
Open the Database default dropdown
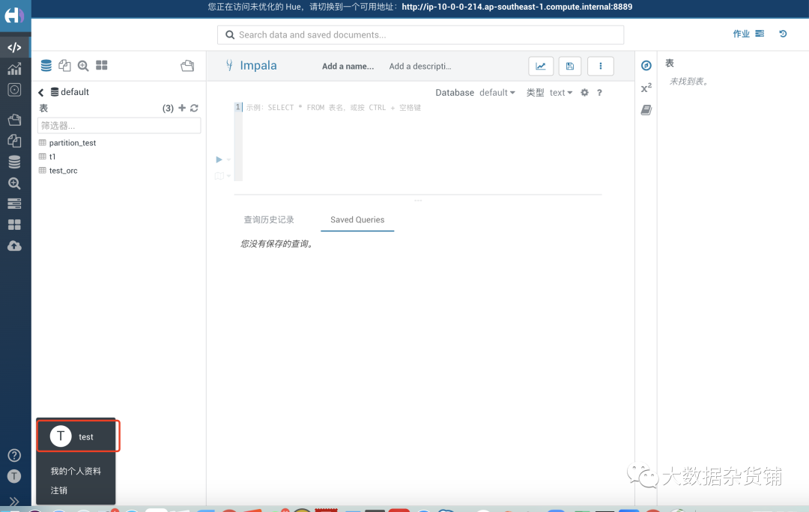(497, 93)
